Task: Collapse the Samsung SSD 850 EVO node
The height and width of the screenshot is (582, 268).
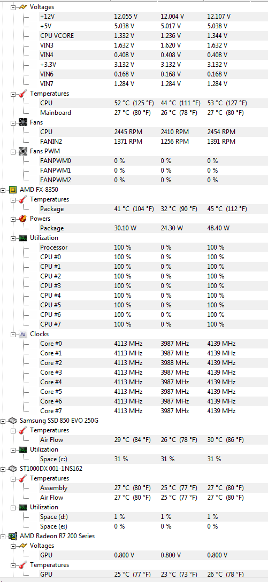Action: (3, 421)
